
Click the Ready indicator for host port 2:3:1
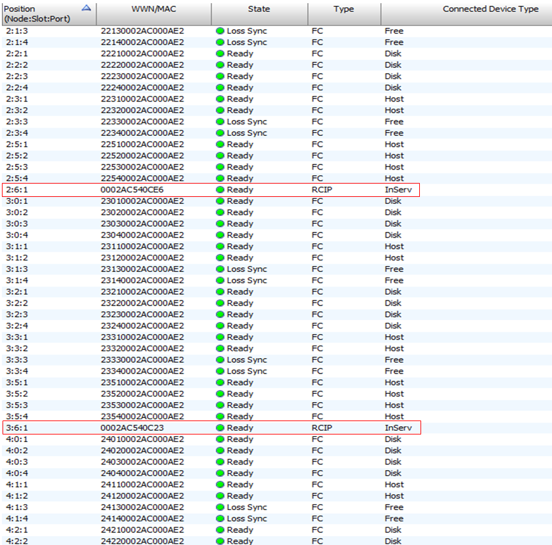pyautogui.click(x=220, y=99)
